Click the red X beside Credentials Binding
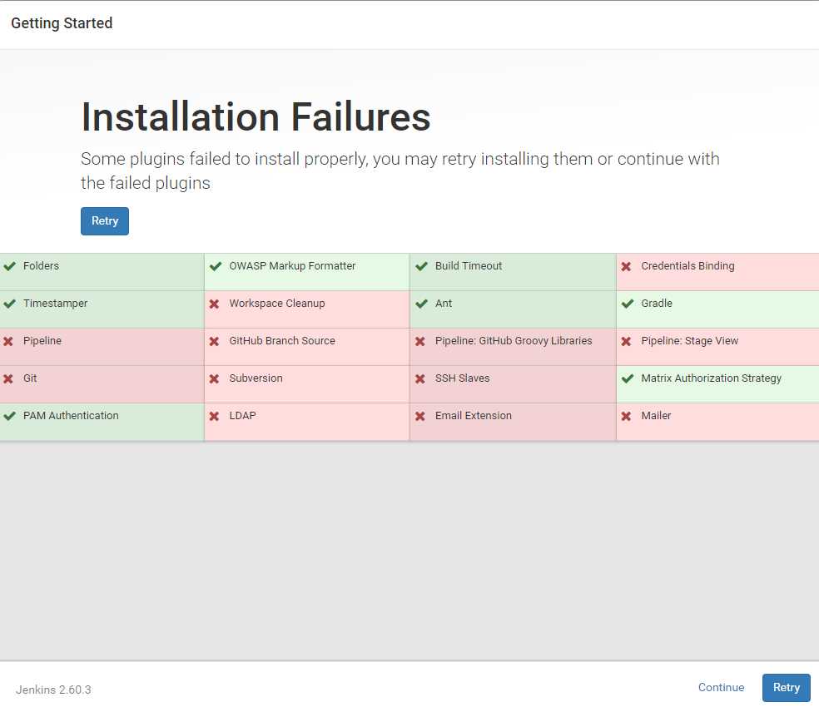 [626, 267]
